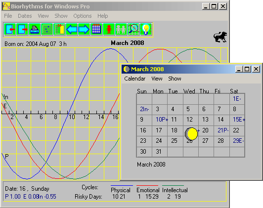Print the biorhythm chart
Viewport: 263px width, 208px height.
coord(35,29)
